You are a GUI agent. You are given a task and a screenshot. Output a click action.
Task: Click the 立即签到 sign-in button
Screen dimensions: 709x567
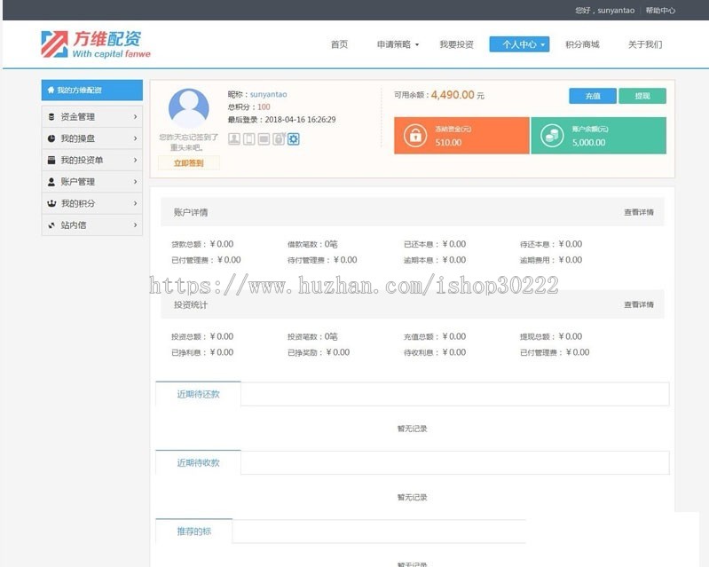[188, 162]
